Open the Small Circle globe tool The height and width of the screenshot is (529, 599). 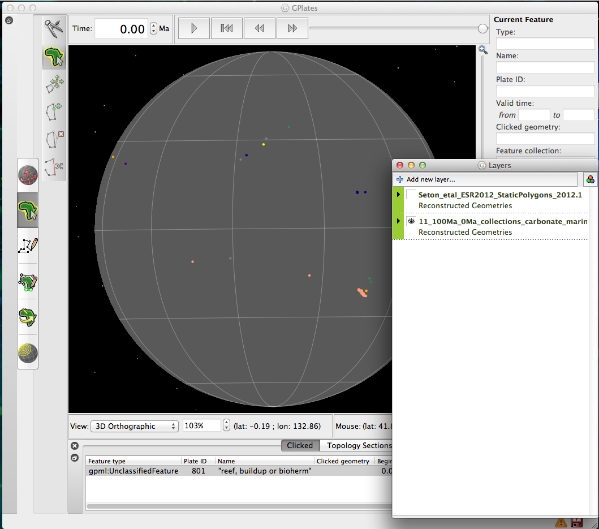pyautogui.click(x=28, y=354)
